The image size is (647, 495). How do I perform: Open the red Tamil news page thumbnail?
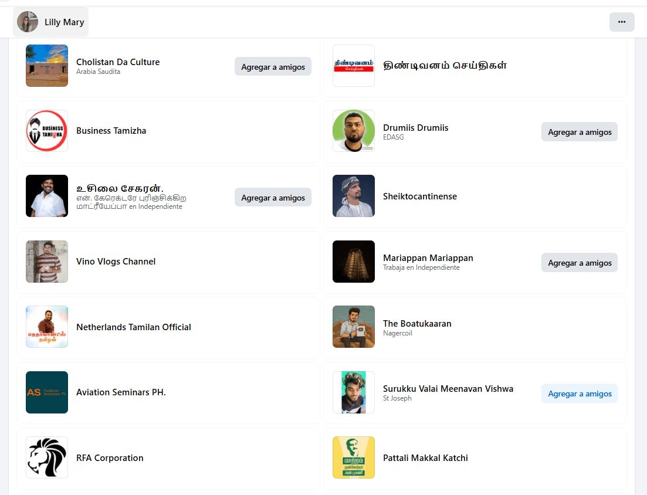[x=354, y=66]
